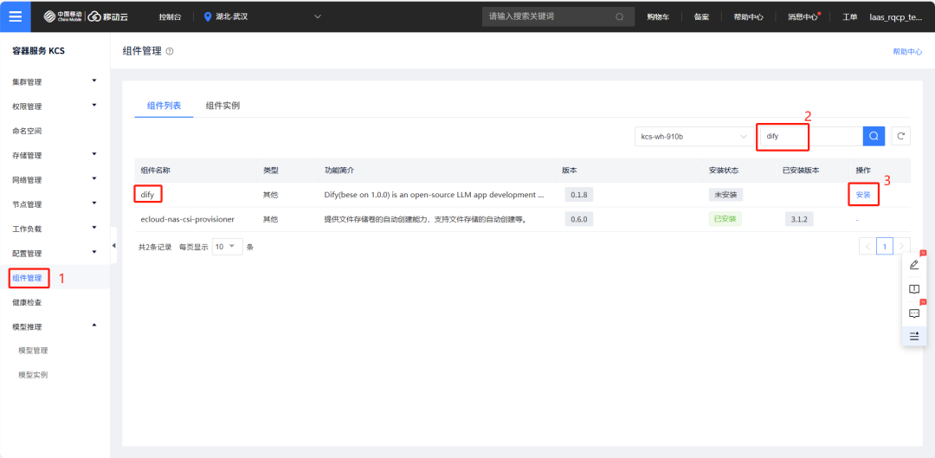The height and width of the screenshot is (458, 935).
Task: Open the 帮助中心 link at top right
Action: pyautogui.click(x=907, y=52)
